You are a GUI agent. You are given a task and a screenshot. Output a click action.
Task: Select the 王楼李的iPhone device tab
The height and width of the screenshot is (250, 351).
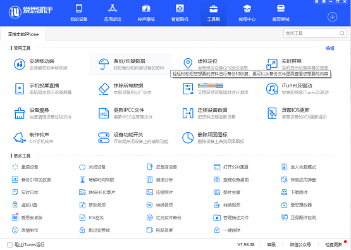coord(23,34)
